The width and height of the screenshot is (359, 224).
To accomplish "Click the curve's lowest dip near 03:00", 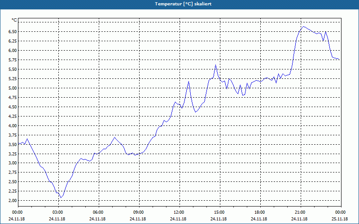I will click(61, 198).
